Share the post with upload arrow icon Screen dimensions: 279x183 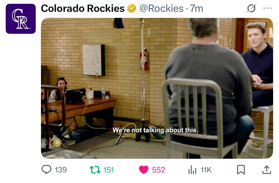point(267,170)
